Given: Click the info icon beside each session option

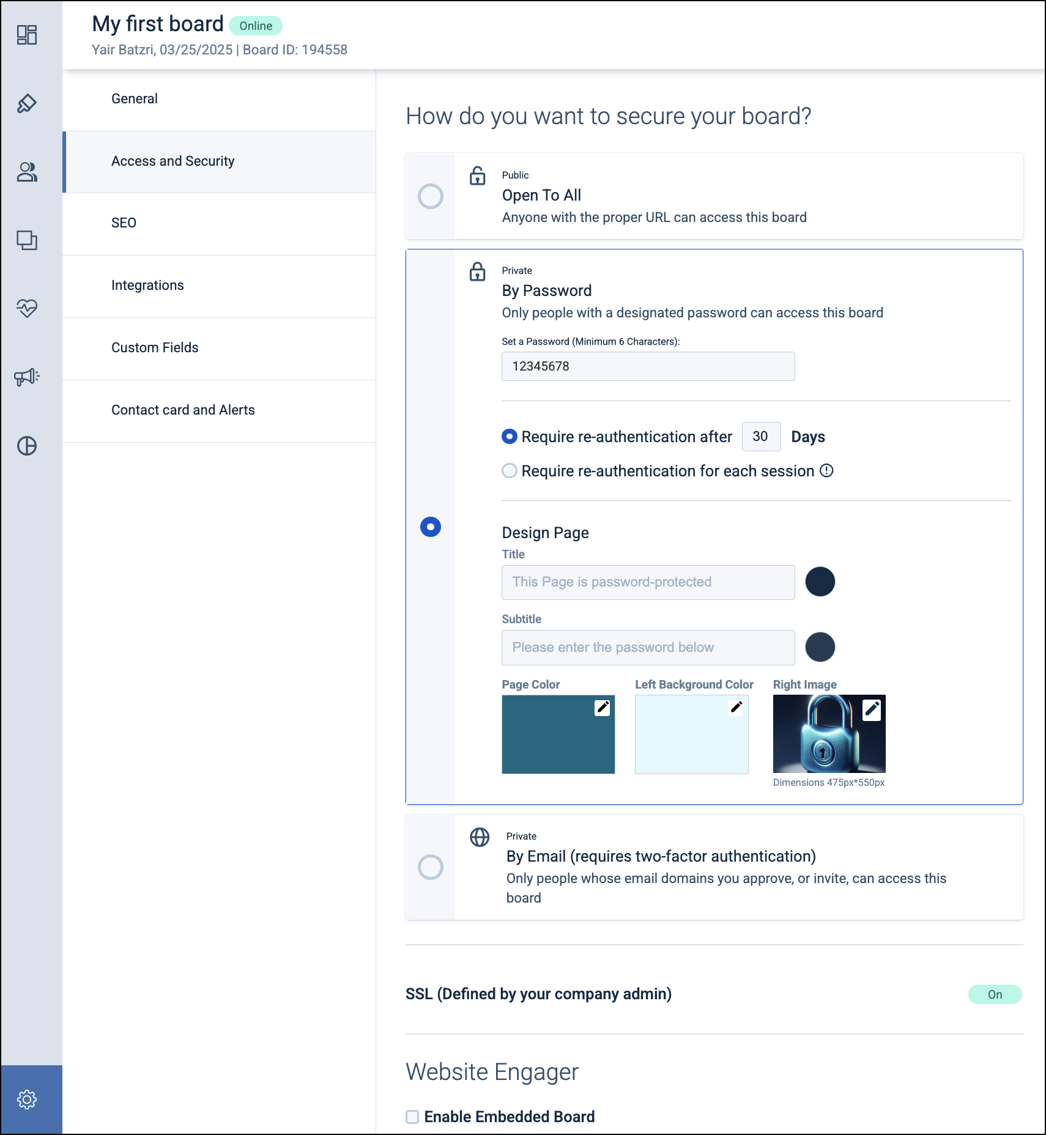Looking at the screenshot, I should coord(826,470).
